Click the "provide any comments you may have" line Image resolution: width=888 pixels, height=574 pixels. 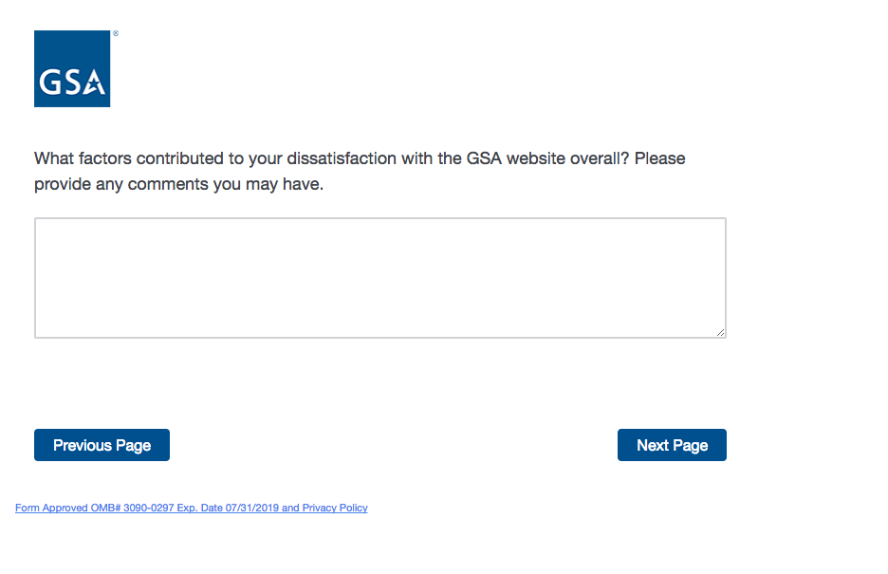[178, 184]
